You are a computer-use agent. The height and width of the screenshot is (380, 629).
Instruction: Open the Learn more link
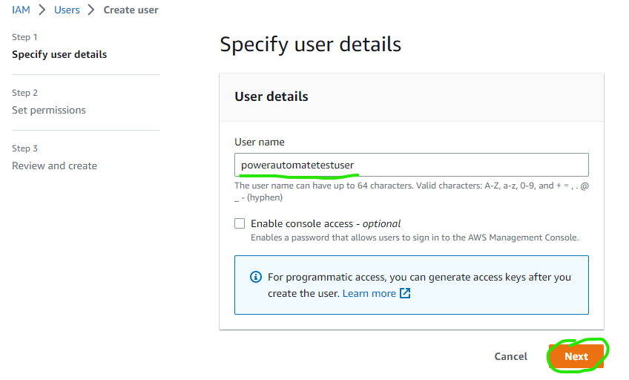(x=369, y=293)
